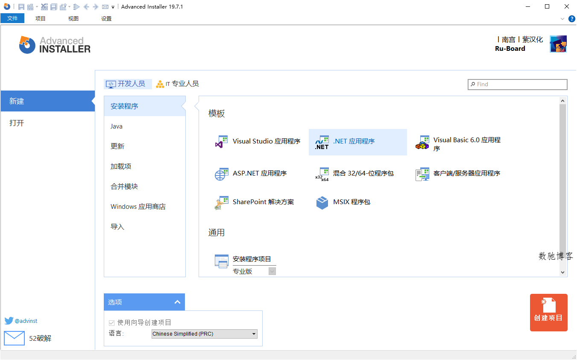
Task: Click the Build icon in quick access toolbar
Action: click(x=30, y=7)
